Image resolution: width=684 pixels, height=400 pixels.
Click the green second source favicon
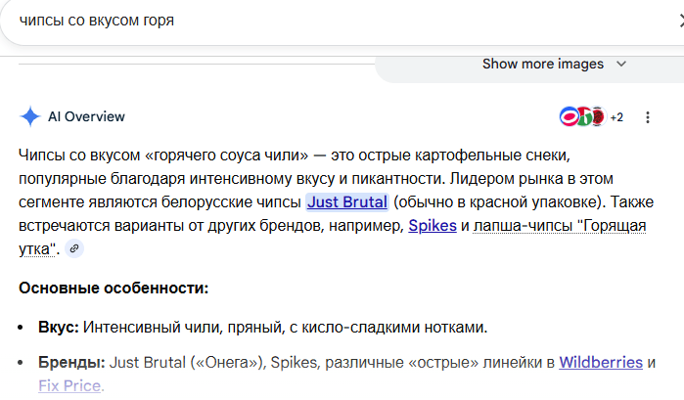pos(582,117)
